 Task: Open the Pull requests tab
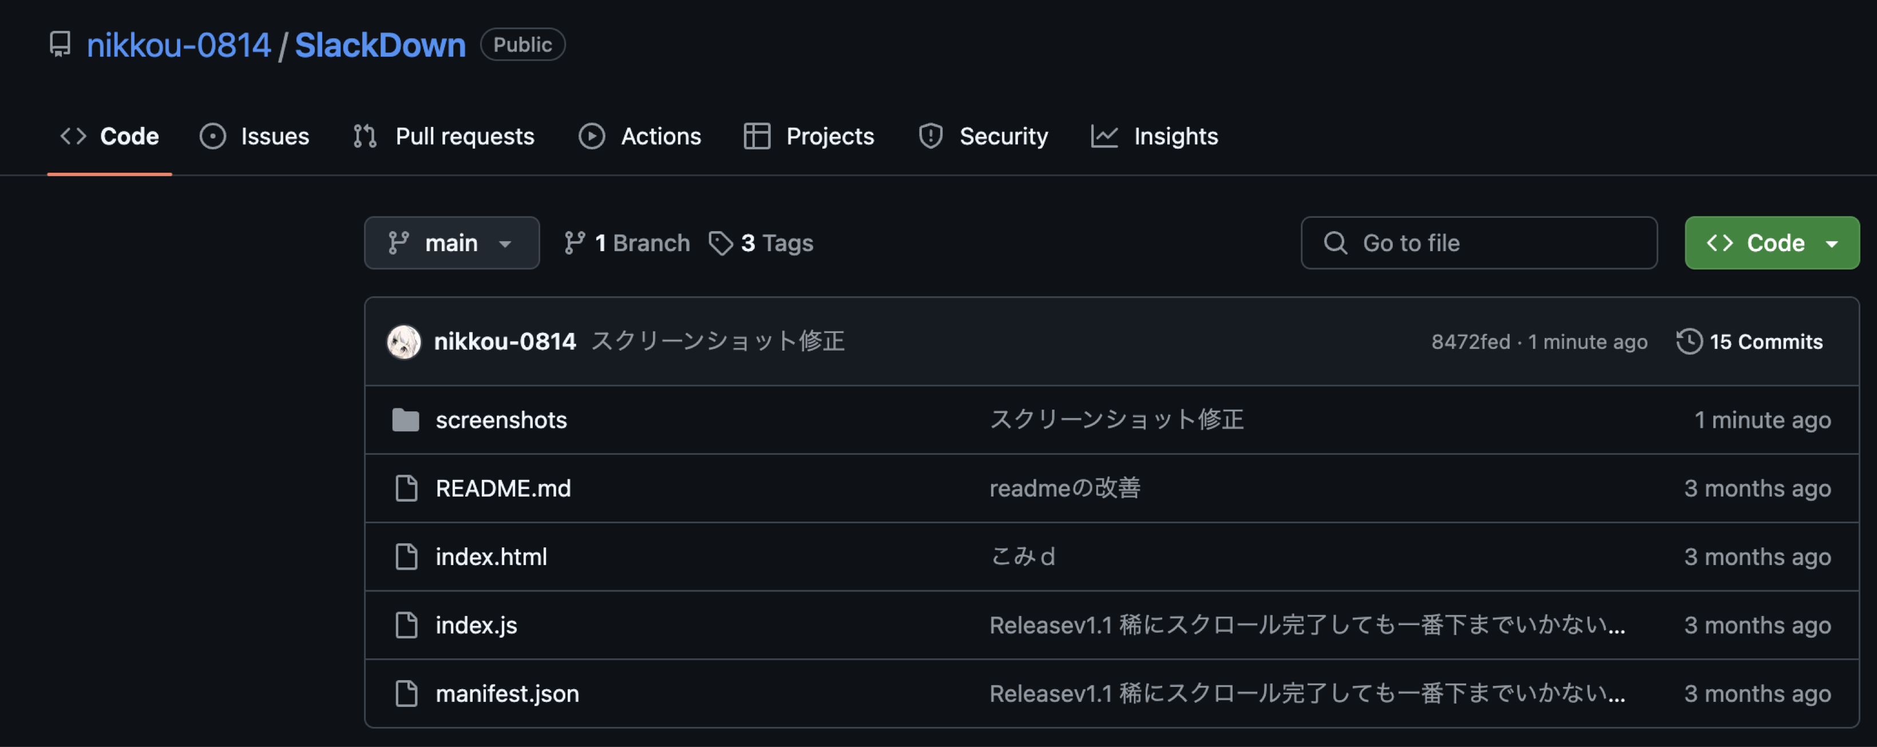443,136
